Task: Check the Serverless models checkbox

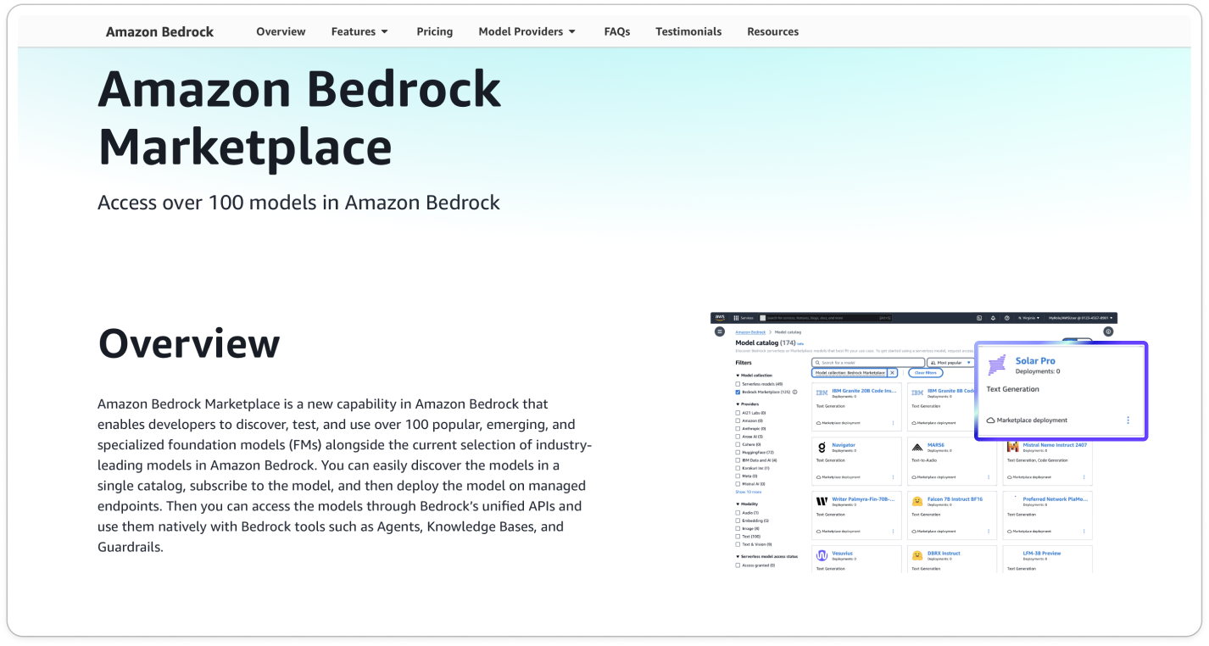Action: click(x=738, y=384)
